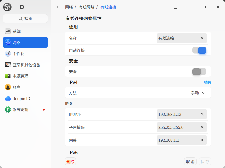Image resolution: width=225 pixels, height=168 pixels.
Task: Clear the 名称 field with the X
Action: (202, 38)
